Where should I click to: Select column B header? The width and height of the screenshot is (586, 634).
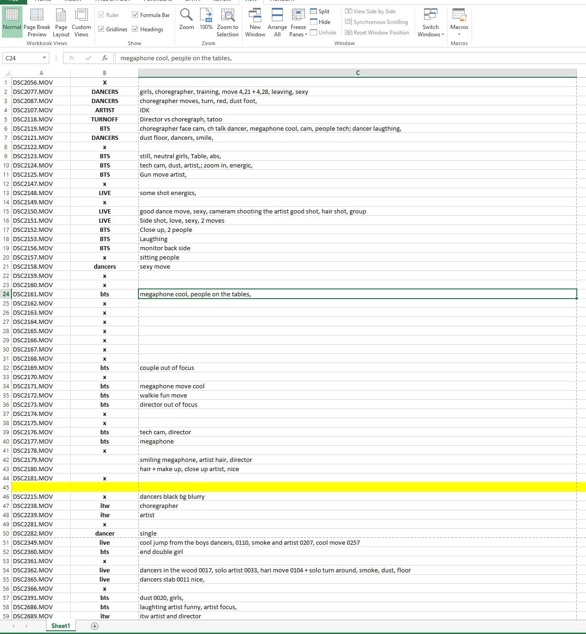(x=104, y=73)
